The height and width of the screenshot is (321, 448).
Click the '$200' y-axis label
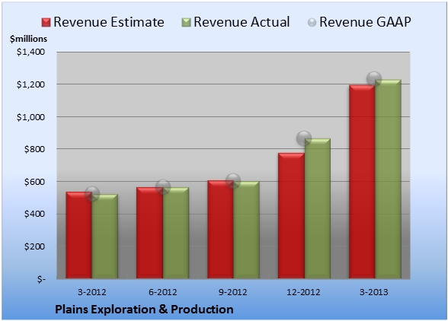pos(34,246)
